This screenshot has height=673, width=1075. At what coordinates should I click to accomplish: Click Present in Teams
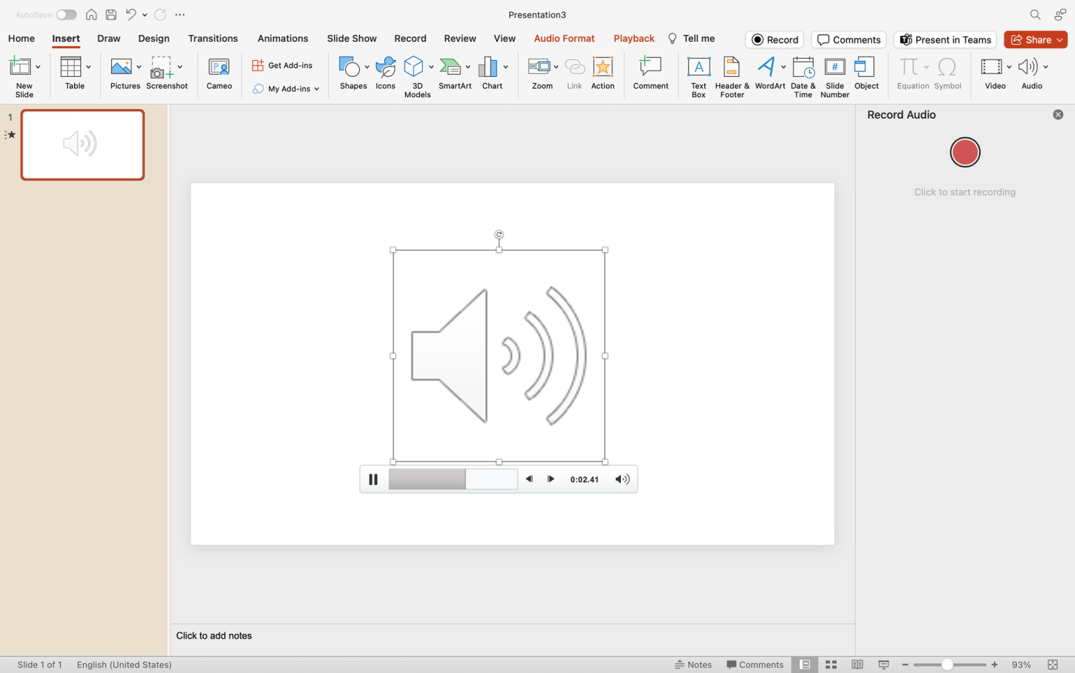[945, 39]
